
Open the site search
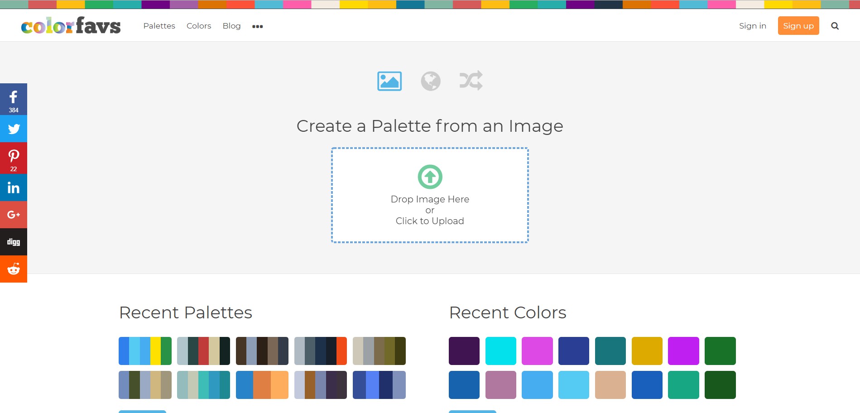(x=835, y=26)
